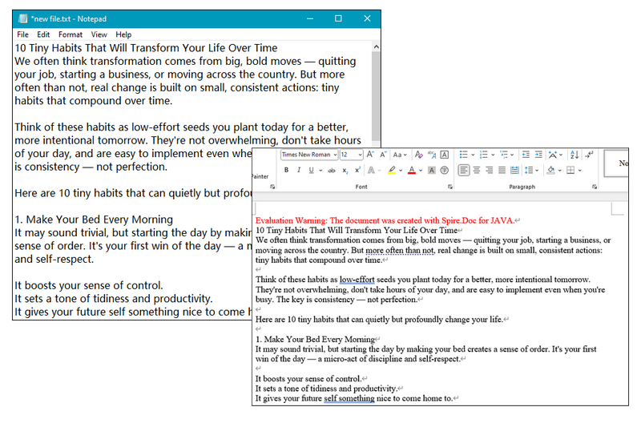Close the Notepad window

pyautogui.click(x=367, y=18)
